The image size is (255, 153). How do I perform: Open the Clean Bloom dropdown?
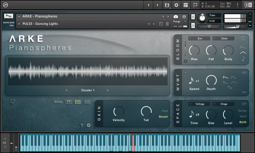click(x=223, y=38)
